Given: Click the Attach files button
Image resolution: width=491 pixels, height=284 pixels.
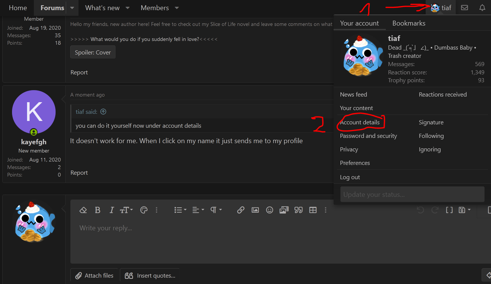Looking at the screenshot, I should click(94, 276).
